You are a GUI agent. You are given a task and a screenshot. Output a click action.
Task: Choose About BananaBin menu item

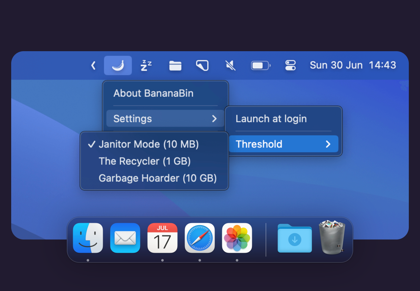[153, 93]
